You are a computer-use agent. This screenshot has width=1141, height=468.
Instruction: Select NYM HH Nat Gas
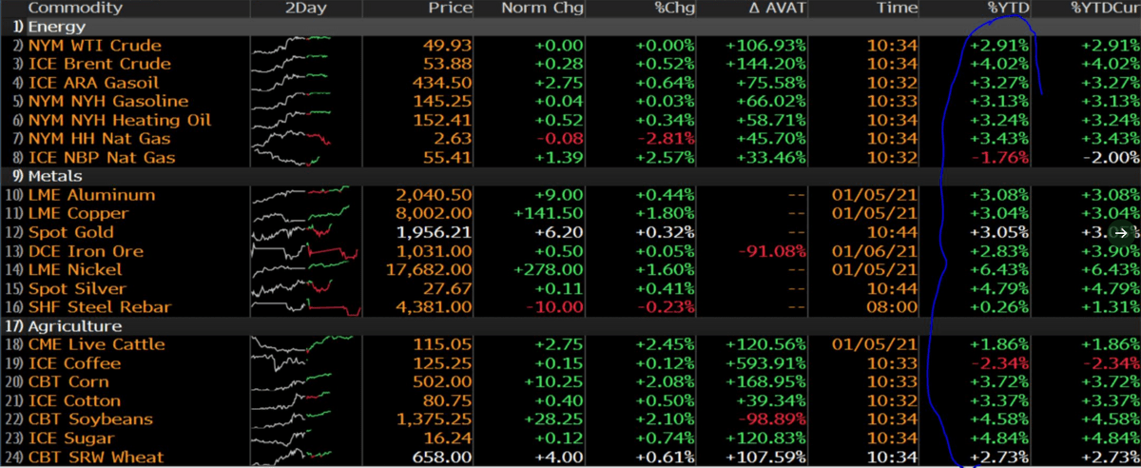(100, 139)
